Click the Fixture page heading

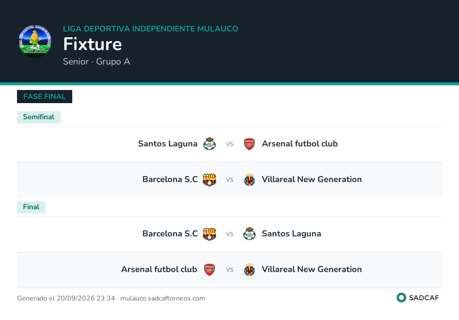coord(93,44)
